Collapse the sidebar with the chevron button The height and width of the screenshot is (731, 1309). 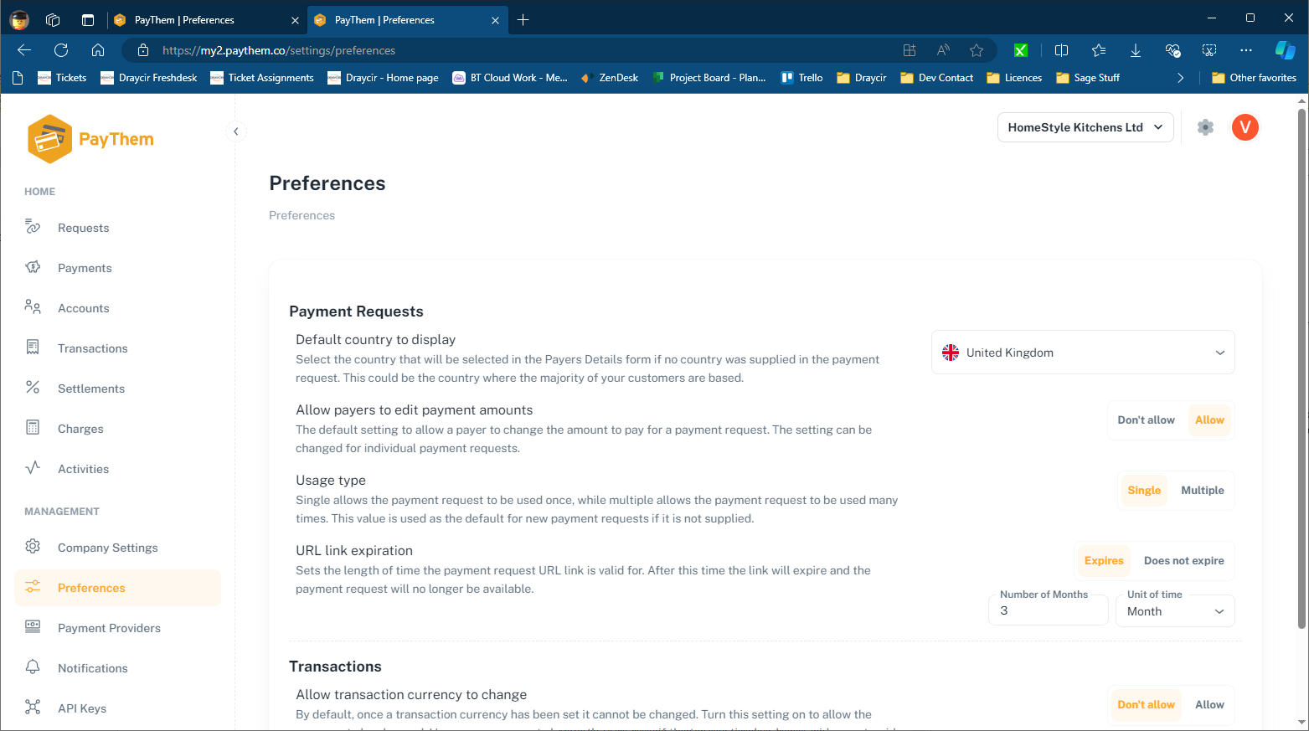click(236, 131)
